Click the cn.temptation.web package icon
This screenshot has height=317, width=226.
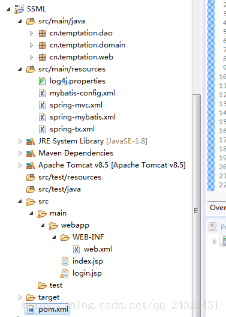point(42,57)
